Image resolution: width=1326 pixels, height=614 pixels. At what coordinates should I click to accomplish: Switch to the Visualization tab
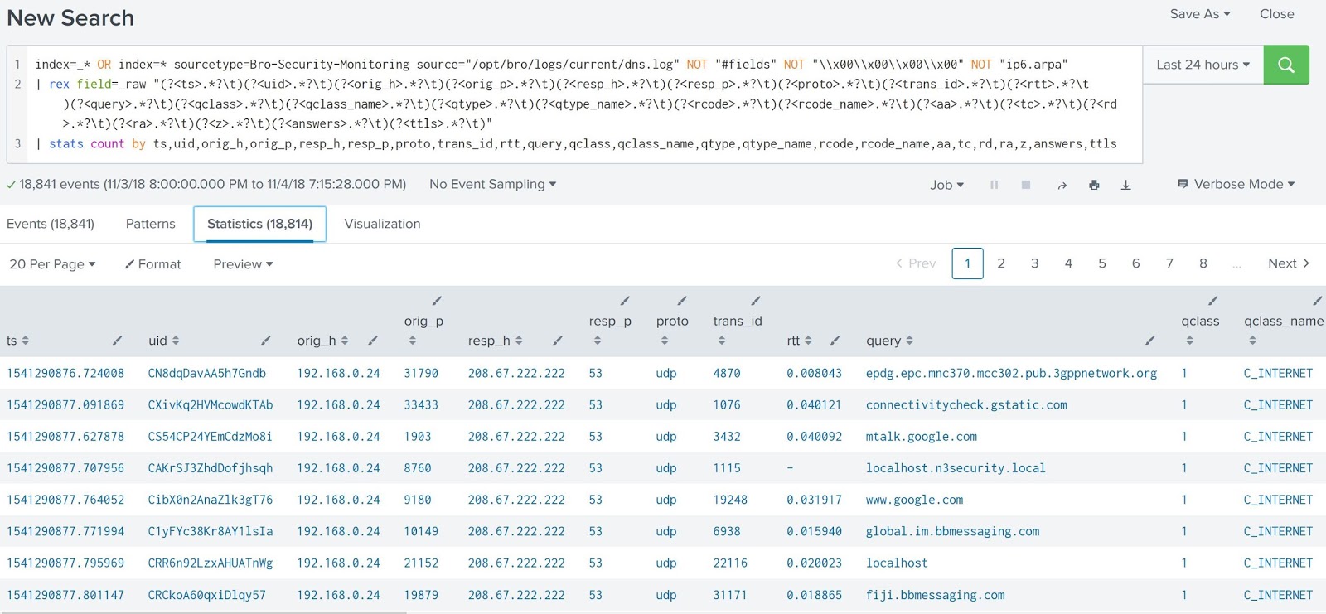point(382,224)
